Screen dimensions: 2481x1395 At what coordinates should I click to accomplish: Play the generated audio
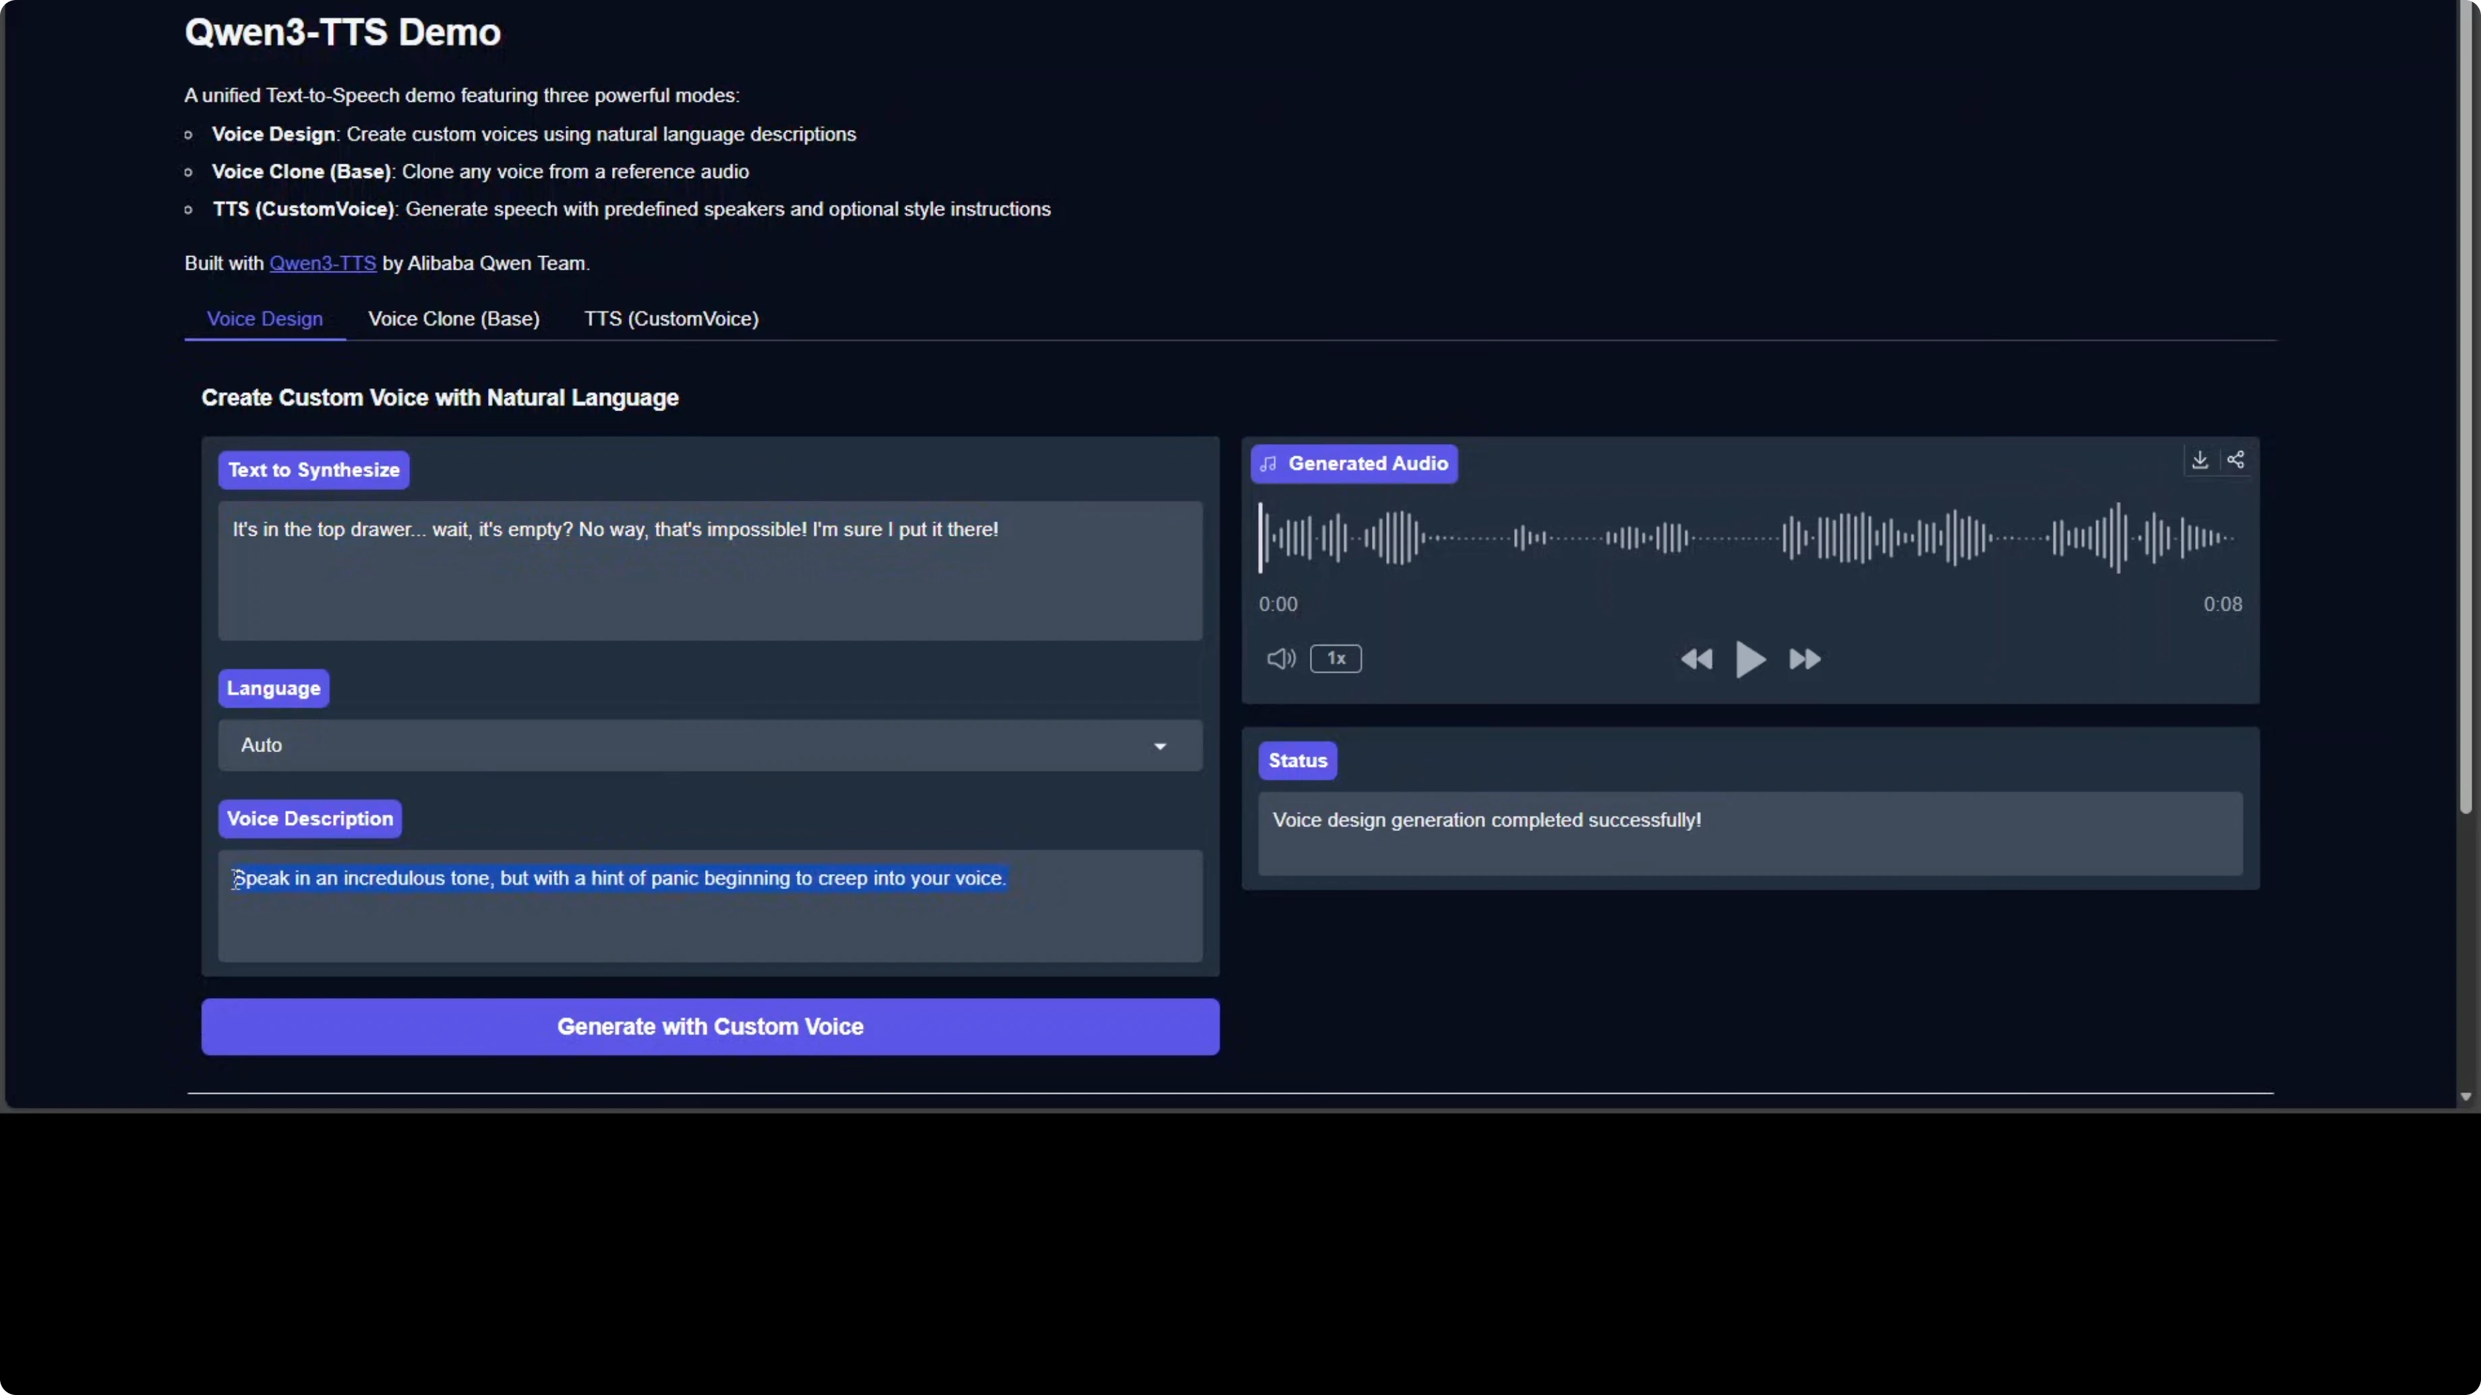pos(1750,660)
